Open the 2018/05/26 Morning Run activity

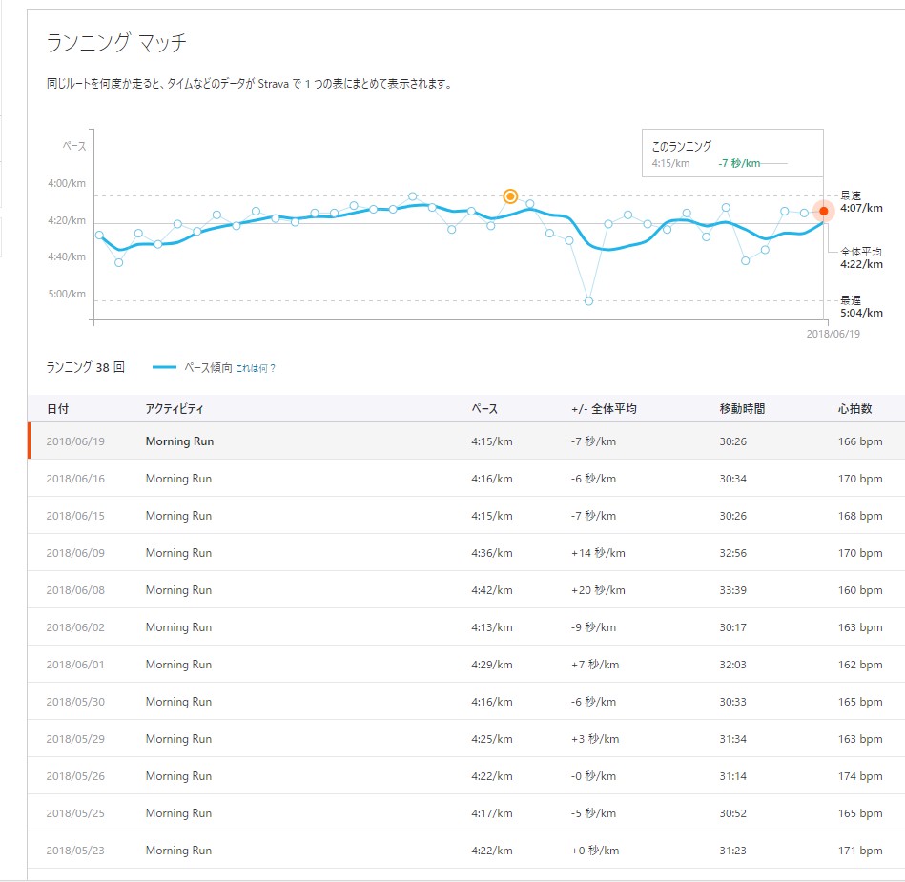click(178, 776)
